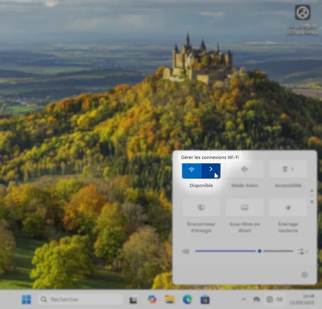Enable Éclairage nocturne tile
This screenshot has width=322, height=309.
[x=288, y=208]
